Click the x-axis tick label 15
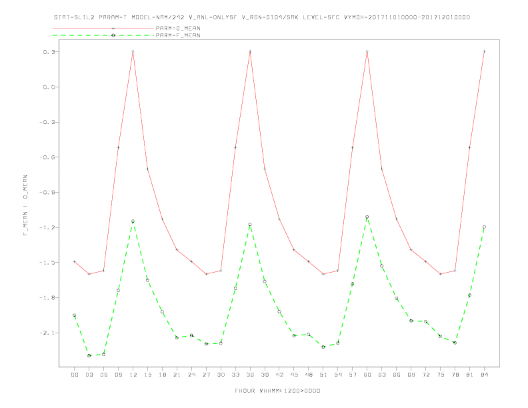This screenshot has height=408, width=528. pos(148,375)
